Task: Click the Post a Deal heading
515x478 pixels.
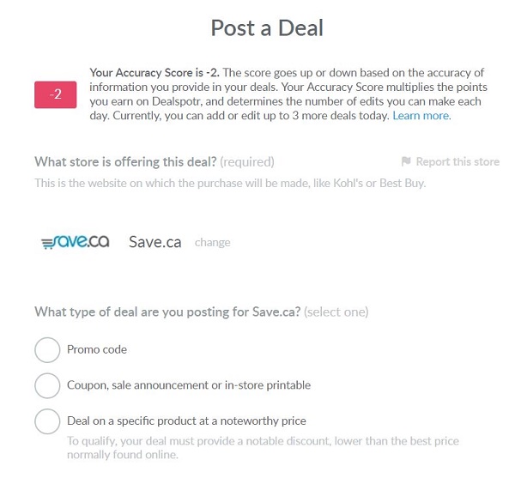Action: (267, 28)
